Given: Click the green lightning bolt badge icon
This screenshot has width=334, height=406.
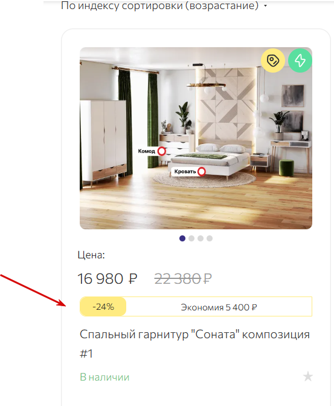Looking at the screenshot, I should (300, 61).
